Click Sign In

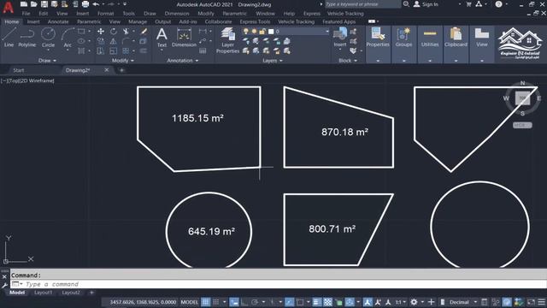pos(426,4)
